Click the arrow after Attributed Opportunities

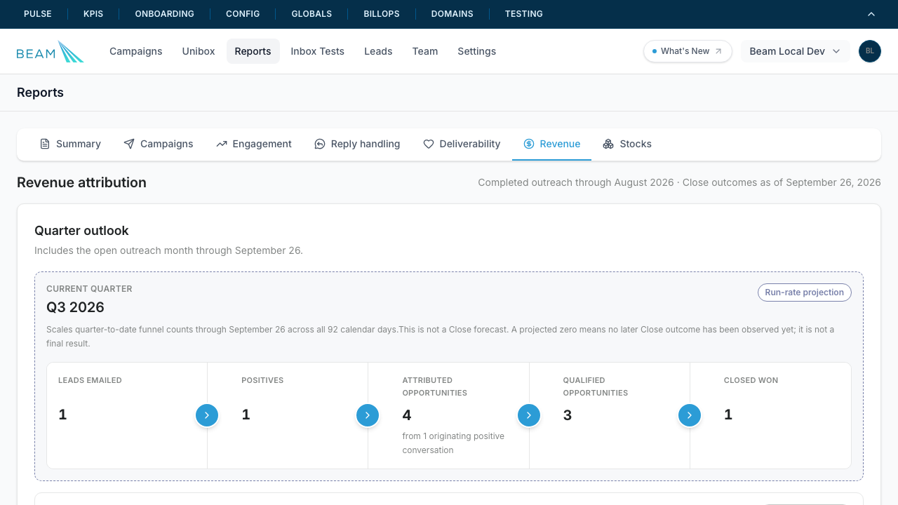(x=529, y=415)
